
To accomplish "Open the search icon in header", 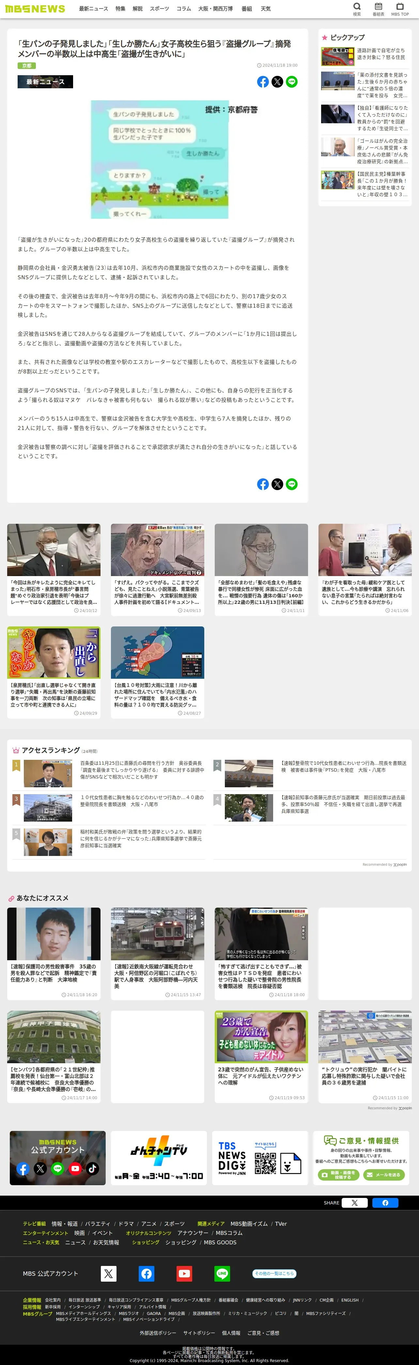I will tap(357, 9).
